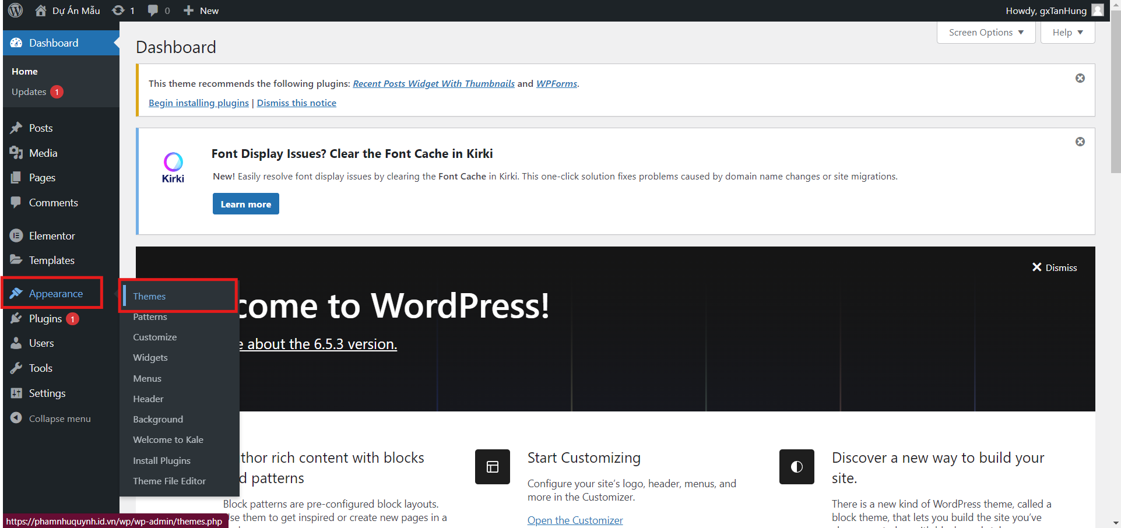Click the Settings sliders icon
The image size is (1121, 528).
point(16,393)
